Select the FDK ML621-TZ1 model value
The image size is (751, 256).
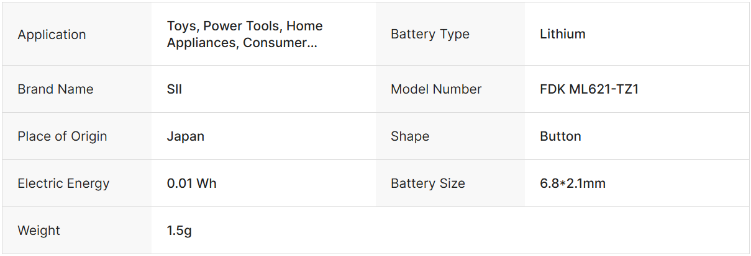coord(589,89)
